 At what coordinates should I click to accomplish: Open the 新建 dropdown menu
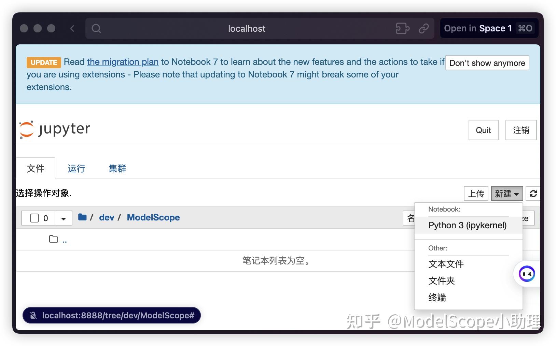point(507,193)
